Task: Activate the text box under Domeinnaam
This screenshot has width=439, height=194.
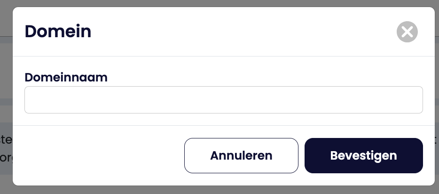Action: tap(223, 100)
